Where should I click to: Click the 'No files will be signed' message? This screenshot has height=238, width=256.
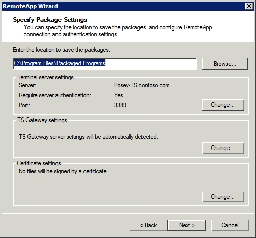(64, 171)
